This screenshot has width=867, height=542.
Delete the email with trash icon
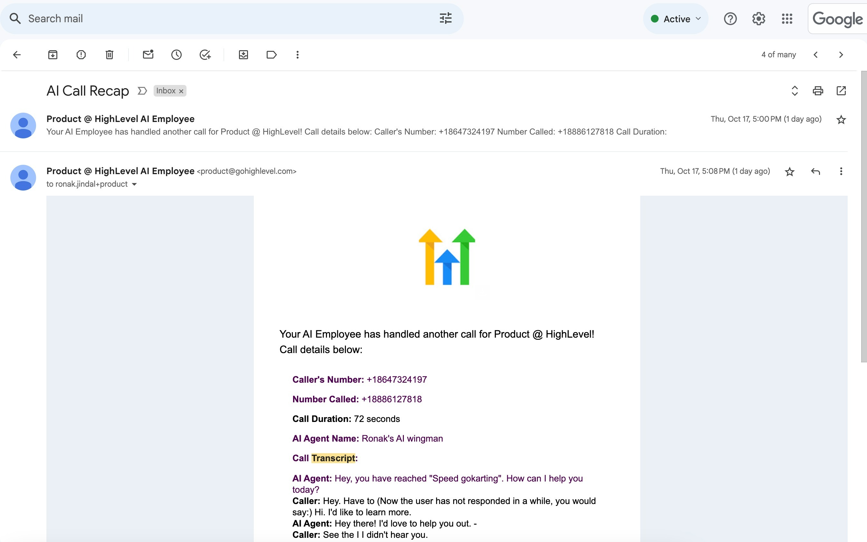pyautogui.click(x=110, y=54)
